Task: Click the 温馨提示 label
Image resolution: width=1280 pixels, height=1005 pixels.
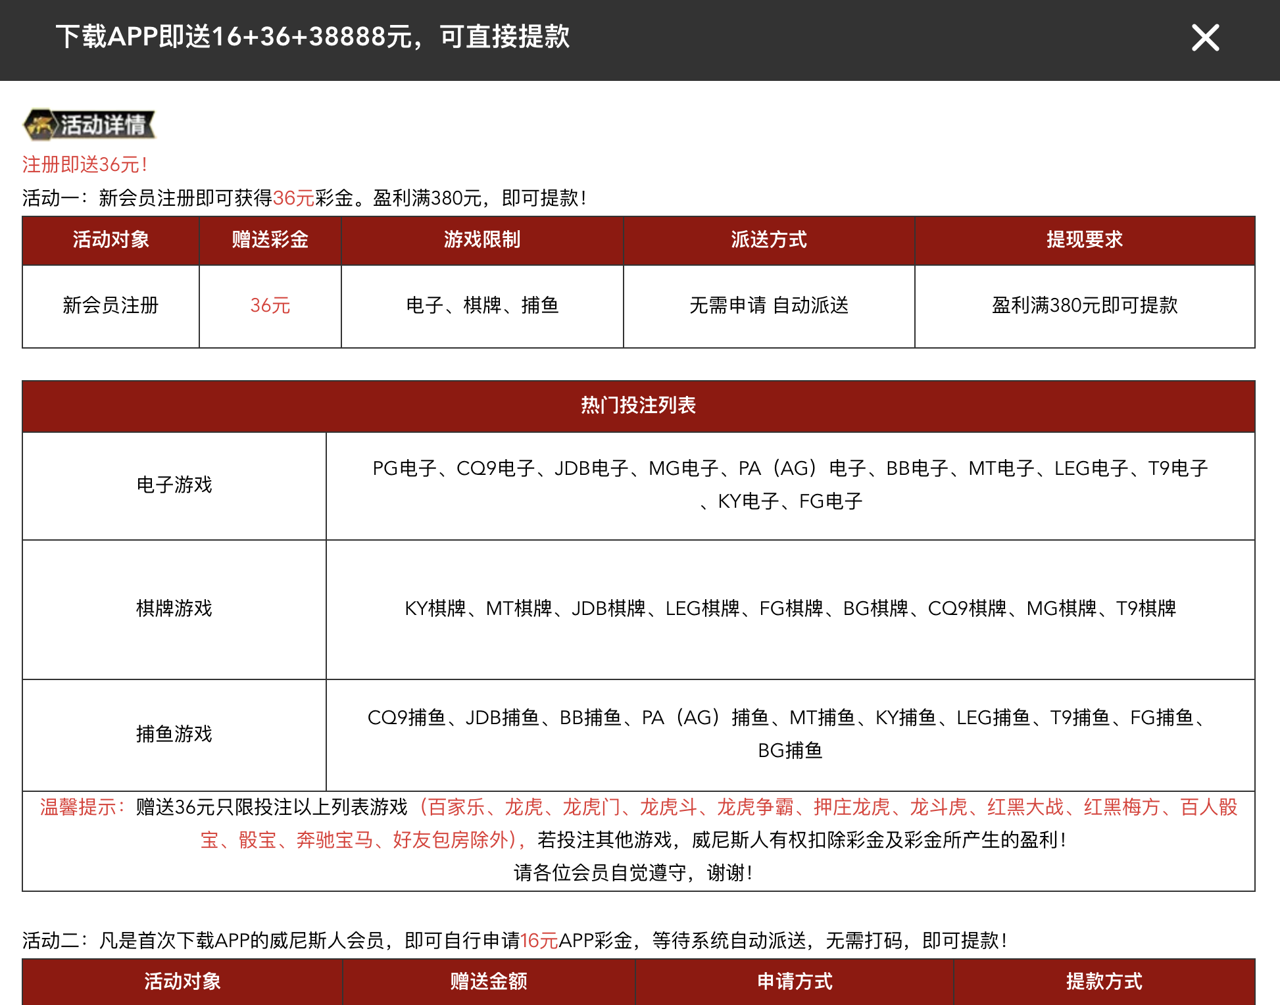Action: point(83,807)
